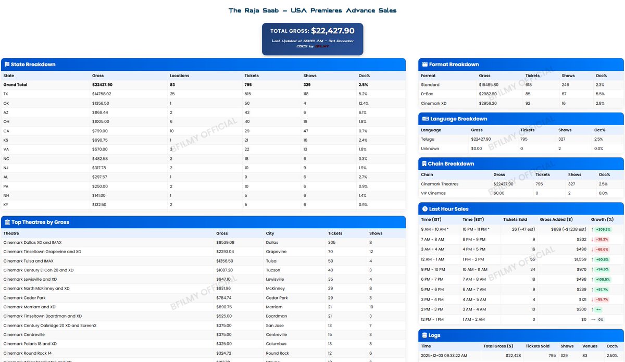Screen dimensions: 625x362
Task: Click Cinemark Century El Con 20 and XD
Action: pos(37,270)
